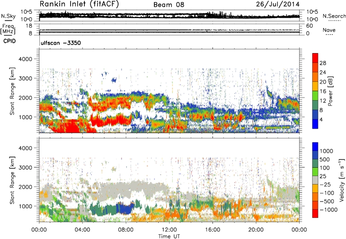
Task: Click the positive "500" Velocity colorbar label
Action: (325, 160)
